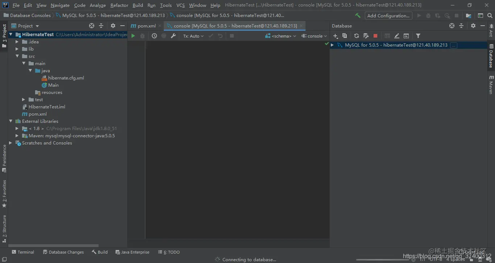Close the console editor tab
This screenshot has height=263, width=495.
pos(301,26)
